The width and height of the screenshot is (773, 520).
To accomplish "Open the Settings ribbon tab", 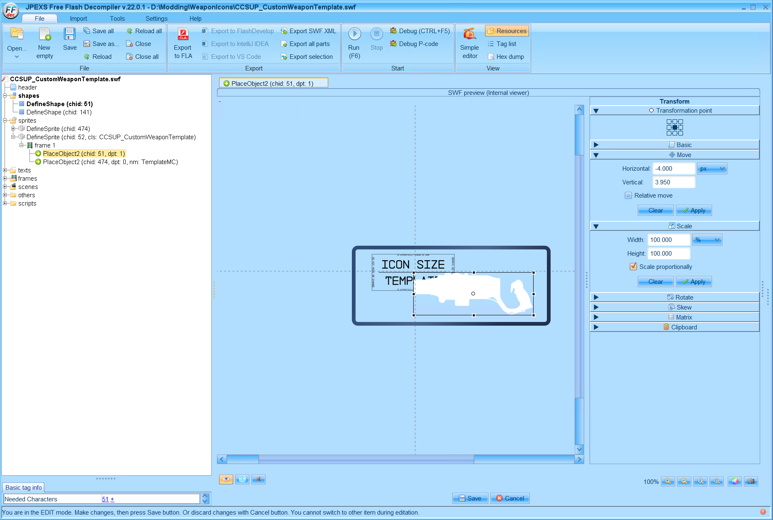I will coord(156,19).
